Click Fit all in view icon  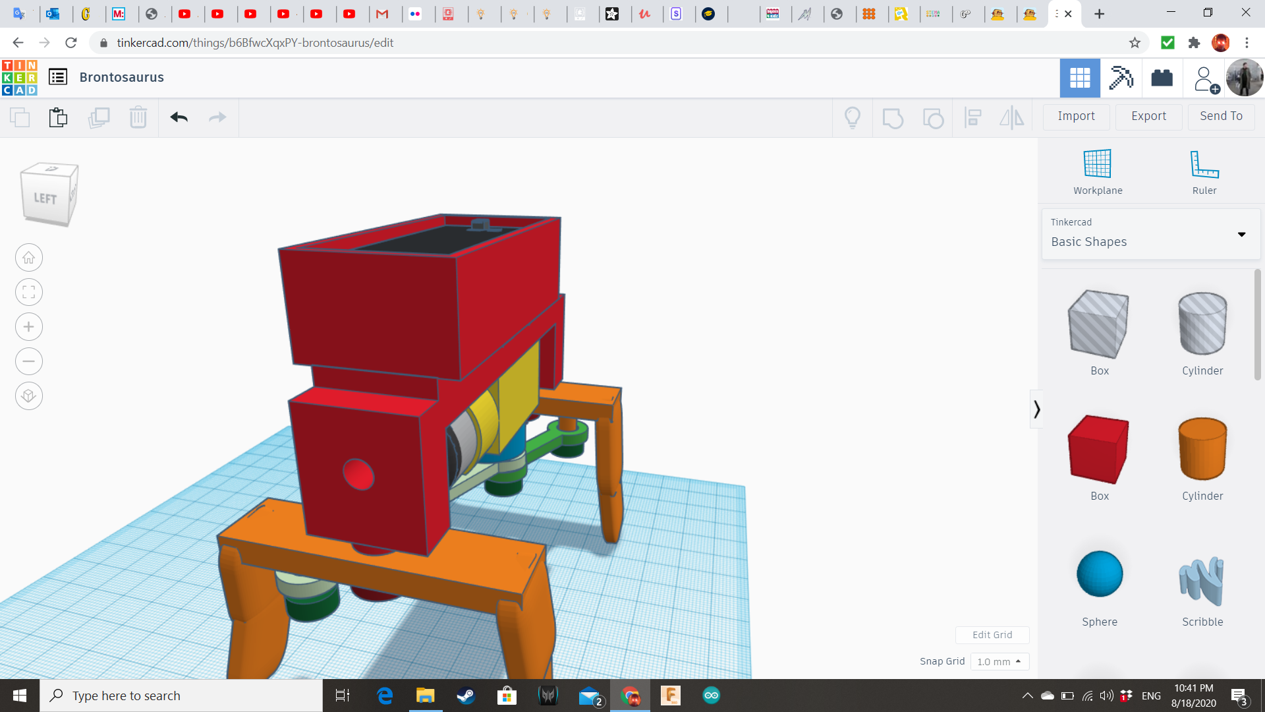tap(29, 292)
